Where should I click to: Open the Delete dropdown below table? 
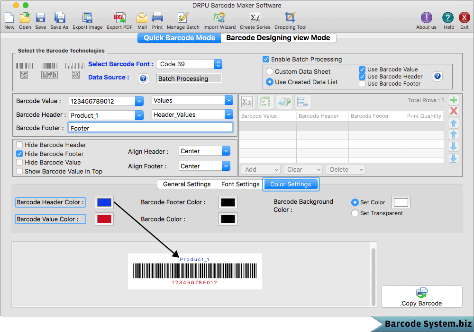[346, 169]
